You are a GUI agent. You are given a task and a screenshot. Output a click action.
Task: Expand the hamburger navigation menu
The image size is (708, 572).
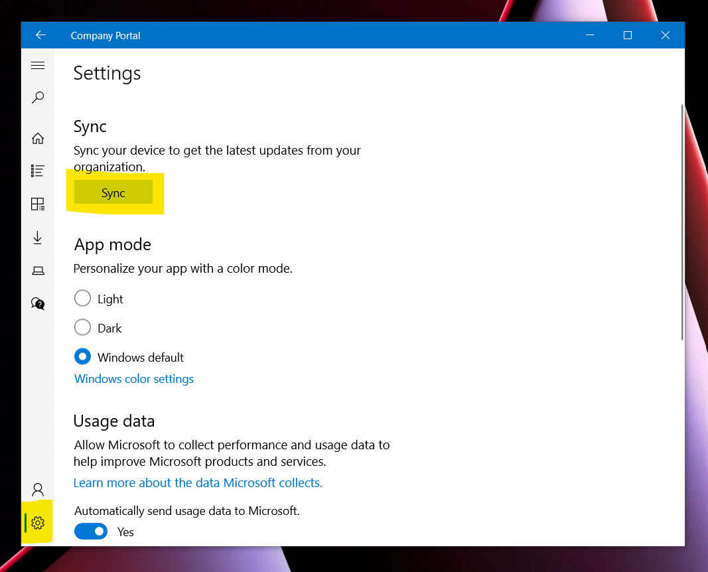(38, 66)
